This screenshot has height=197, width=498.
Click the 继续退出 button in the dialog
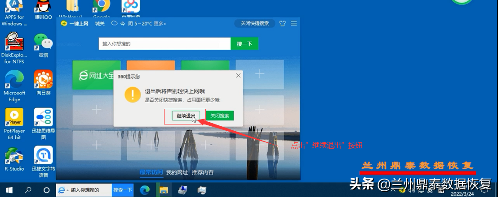[186, 116]
